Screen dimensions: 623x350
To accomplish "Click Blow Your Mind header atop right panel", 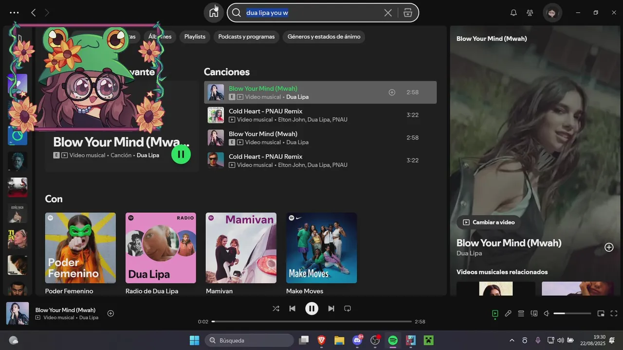I will (x=492, y=38).
